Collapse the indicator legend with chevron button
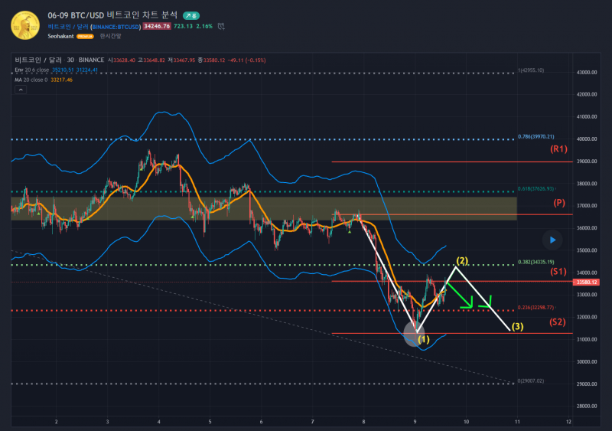Viewport: 612px width, 431px height. point(21,90)
